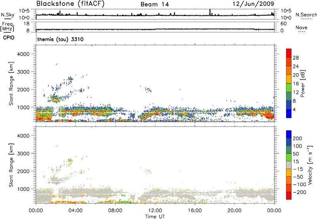Screen dimensions: 317x219
Task: Click the velocity value '-50' tick
Action: 298,177
